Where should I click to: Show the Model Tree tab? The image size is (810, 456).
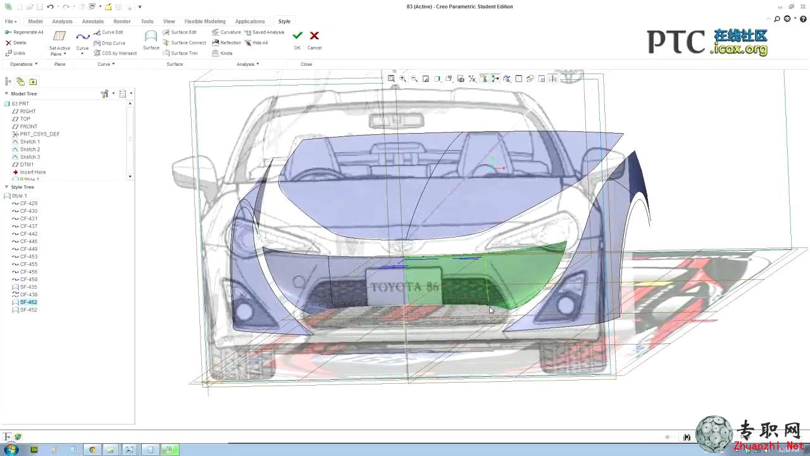[8, 82]
